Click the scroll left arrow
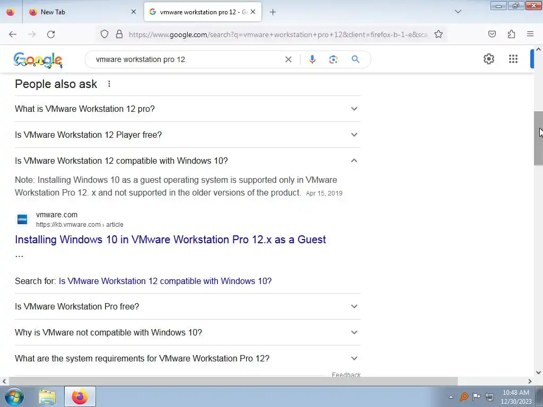Image resolution: width=543 pixels, height=407 pixels. coord(4,381)
